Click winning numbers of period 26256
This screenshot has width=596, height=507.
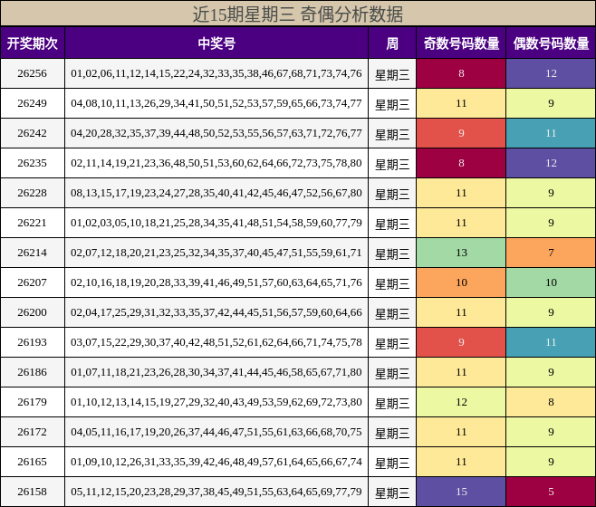coord(216,73)
